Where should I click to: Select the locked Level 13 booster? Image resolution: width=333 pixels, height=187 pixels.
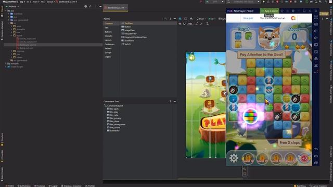[262, 158]
